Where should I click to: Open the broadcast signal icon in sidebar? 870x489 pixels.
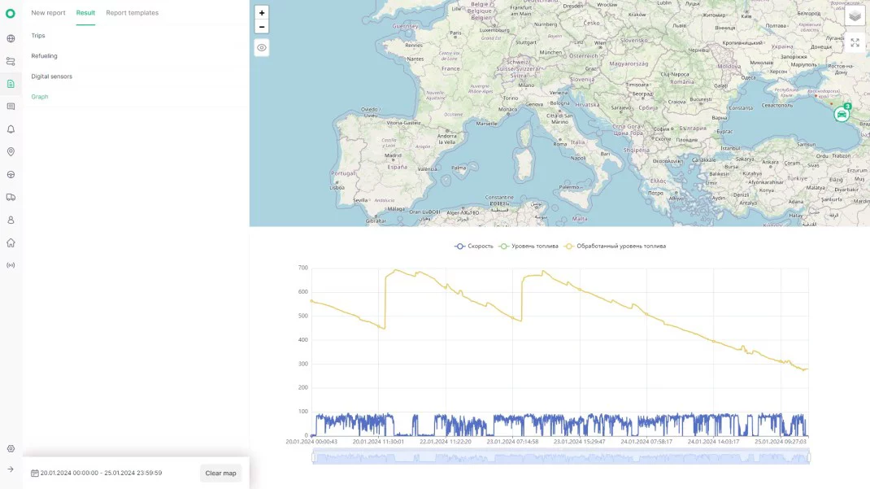tap(11, 265)
